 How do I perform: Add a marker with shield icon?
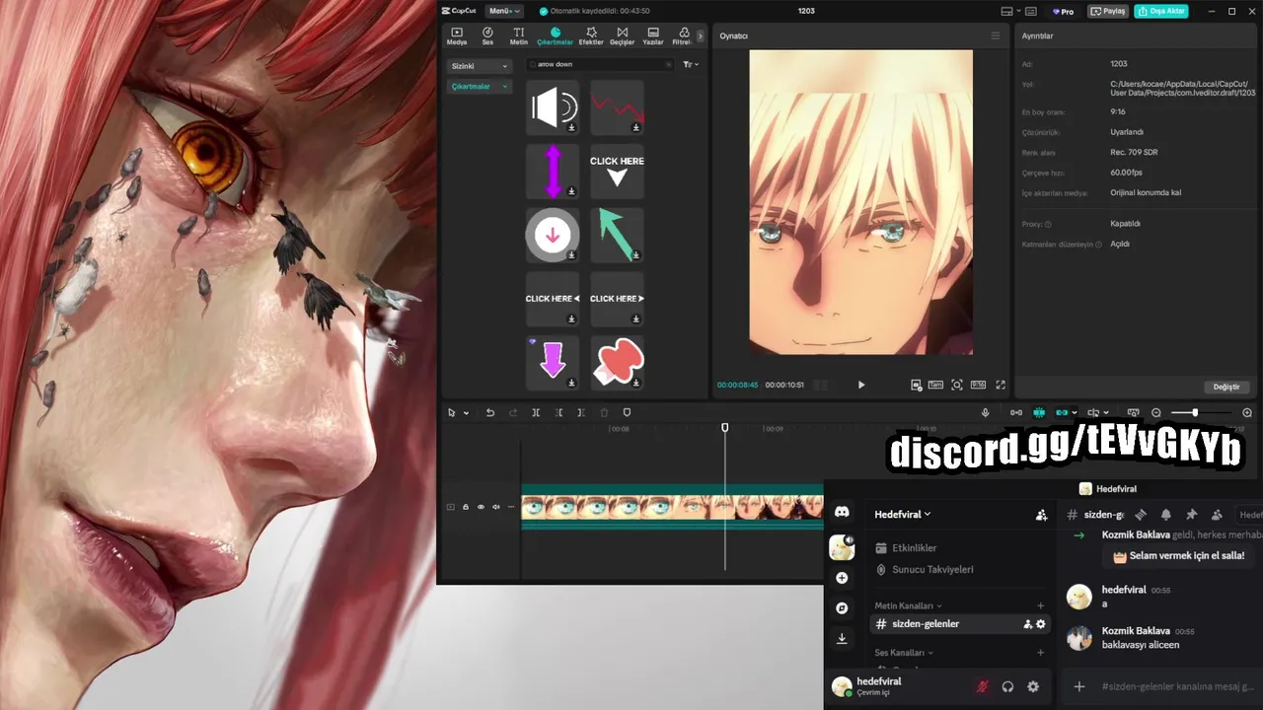(627, 412)
